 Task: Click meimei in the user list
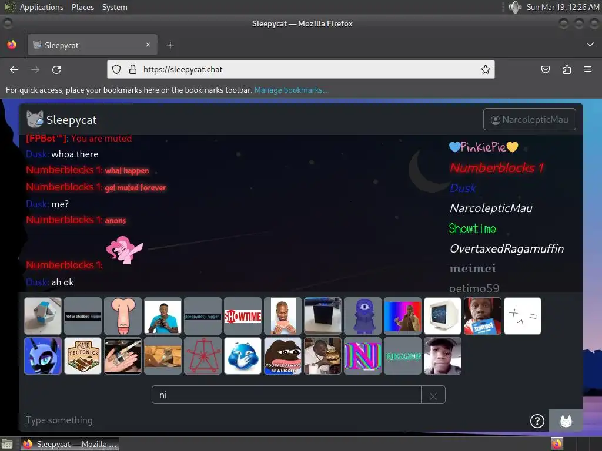tap(473, 268)
